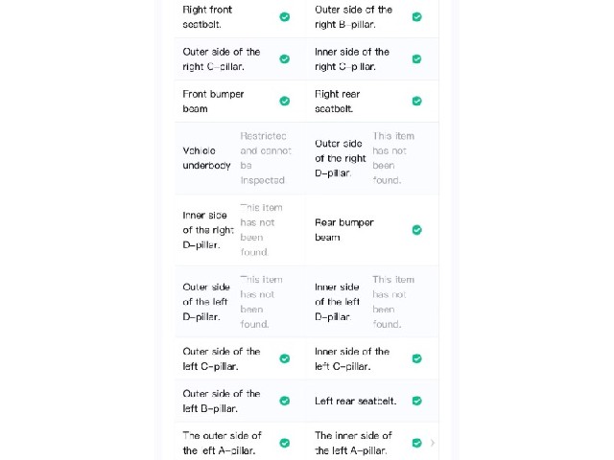Select Outer side of the left D-pillar label
This screenshot has width=614, height=460.
point(206,302)
